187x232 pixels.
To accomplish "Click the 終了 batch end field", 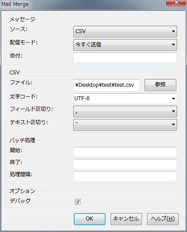I will click(x=125, y=164).
